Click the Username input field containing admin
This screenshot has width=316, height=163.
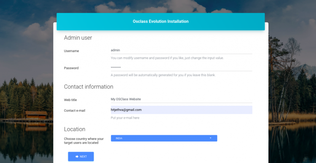tap(181, 51)
